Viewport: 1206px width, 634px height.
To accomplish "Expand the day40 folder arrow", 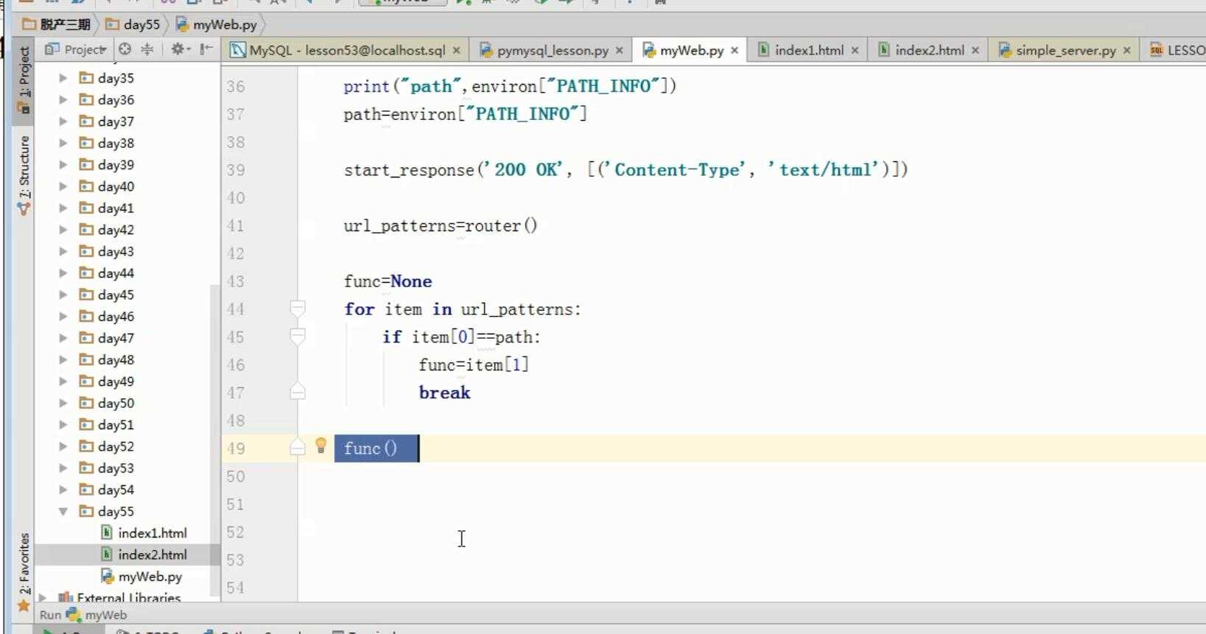I will (63, 186).
